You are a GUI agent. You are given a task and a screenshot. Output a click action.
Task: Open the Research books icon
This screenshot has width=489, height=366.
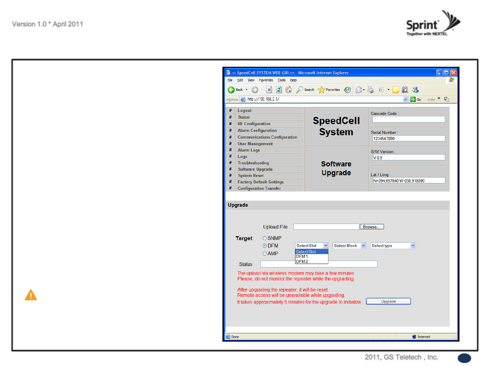405,90
